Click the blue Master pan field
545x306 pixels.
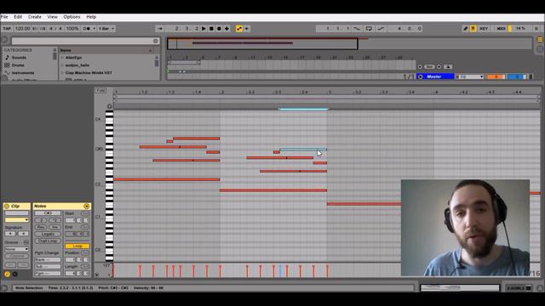click(517, 76)
